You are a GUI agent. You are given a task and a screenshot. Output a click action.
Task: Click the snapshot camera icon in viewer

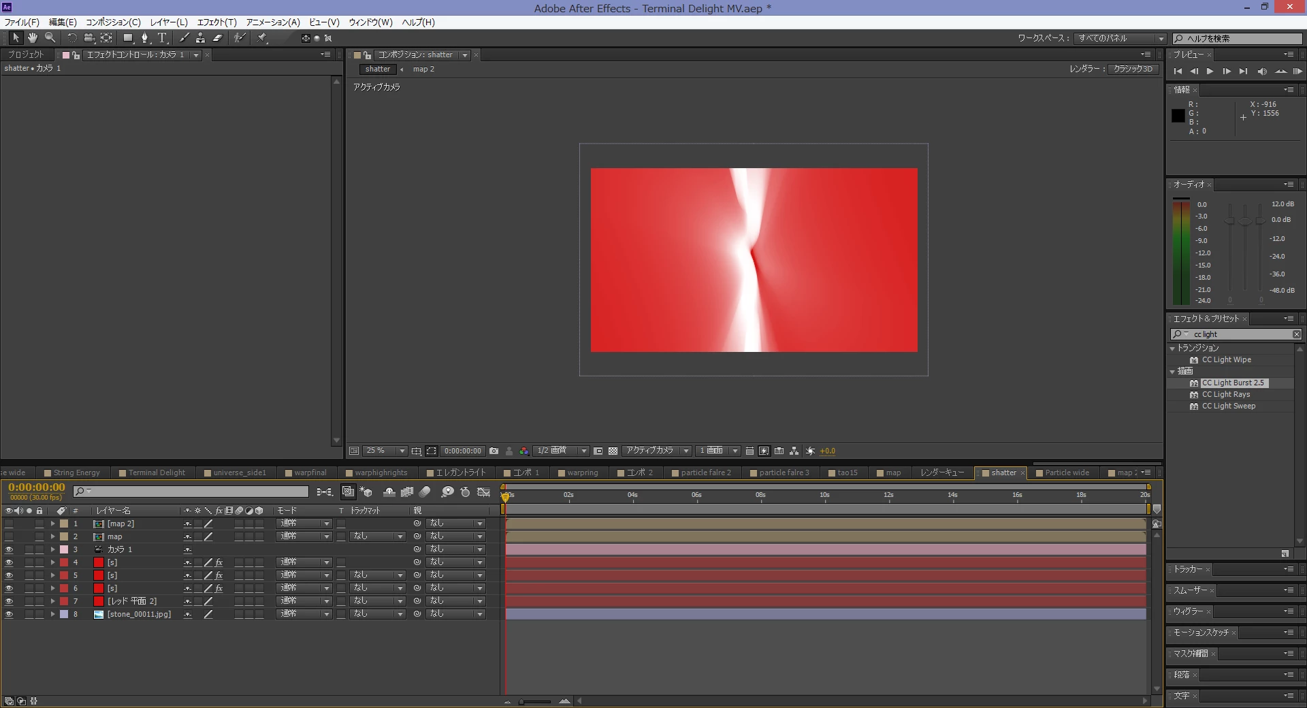(494, 451)
